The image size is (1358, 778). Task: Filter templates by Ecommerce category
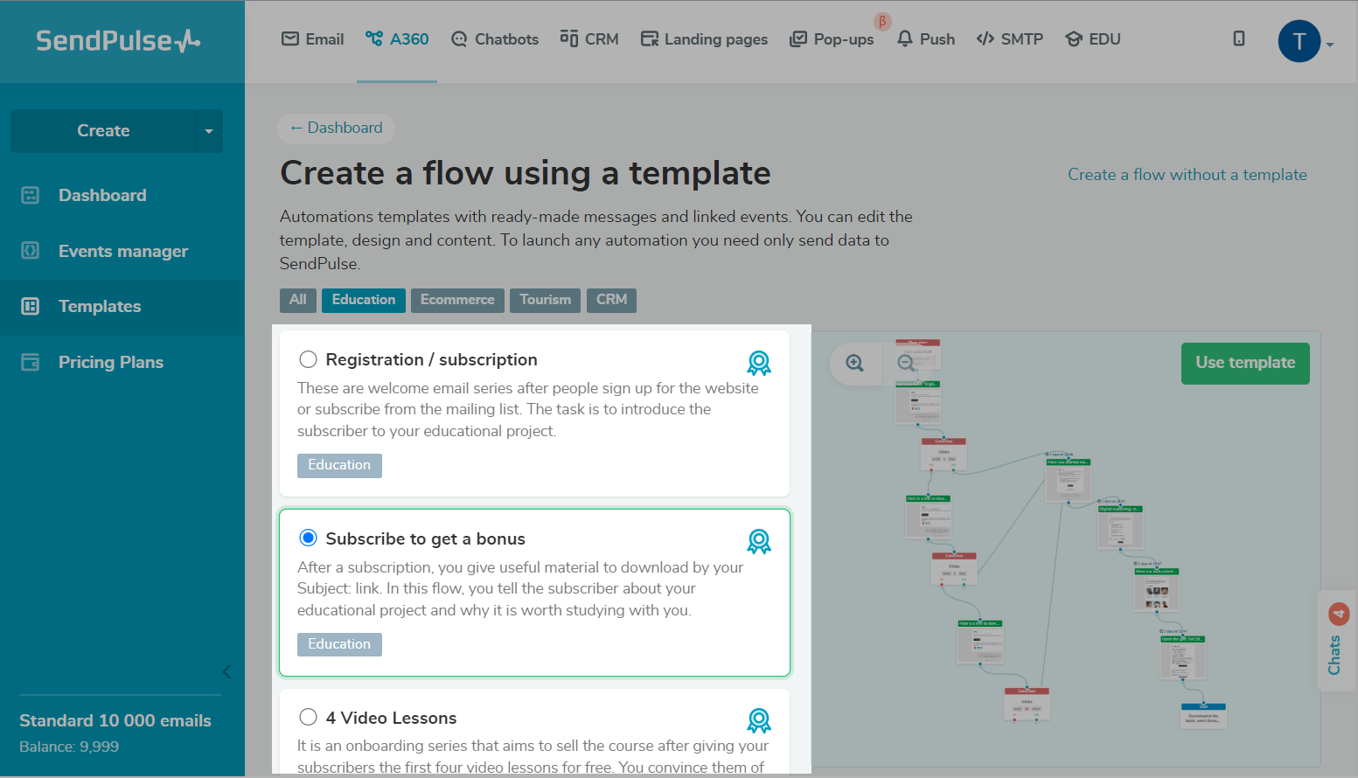[x=457, y=300]
